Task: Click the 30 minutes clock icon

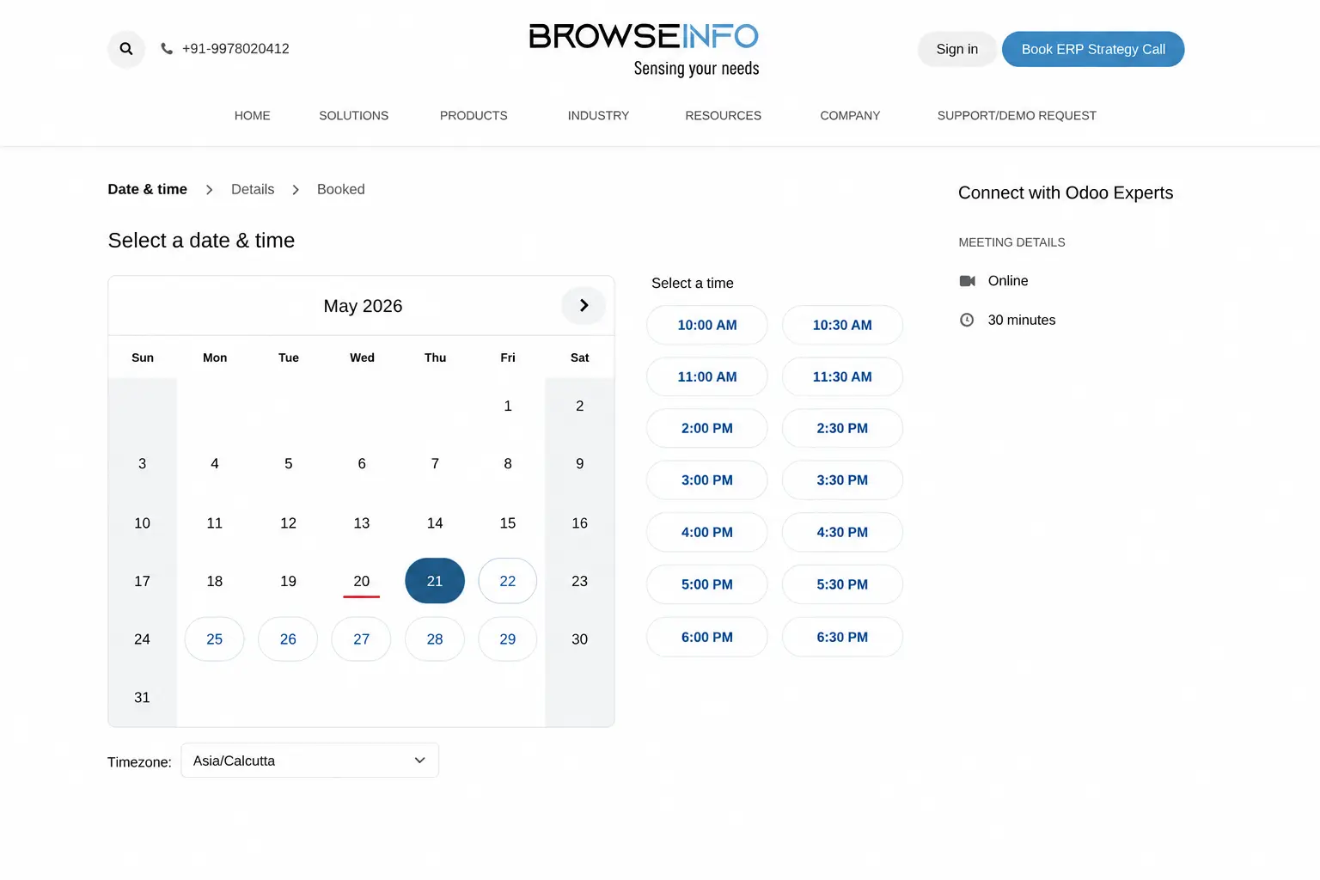Action: click(x=967, y=320)
